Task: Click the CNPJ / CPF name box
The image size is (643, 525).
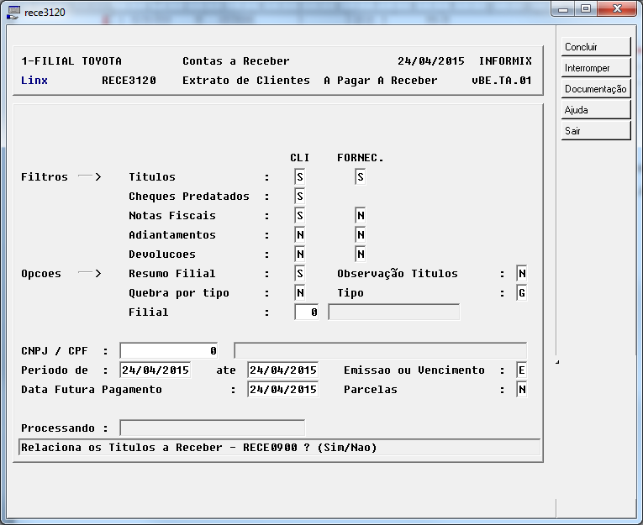Action: pyautogui.click(x=381, y=351)
